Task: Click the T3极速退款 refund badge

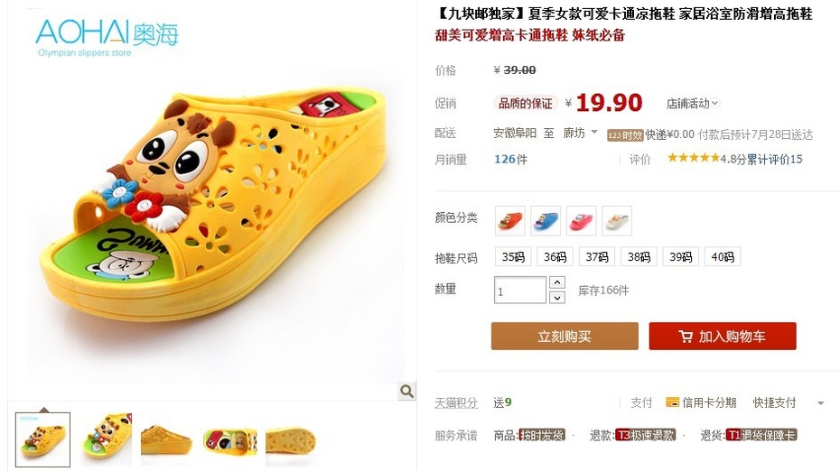Action: pyautogui.click(x=645, y=435)
